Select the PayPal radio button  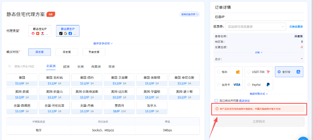249,85
